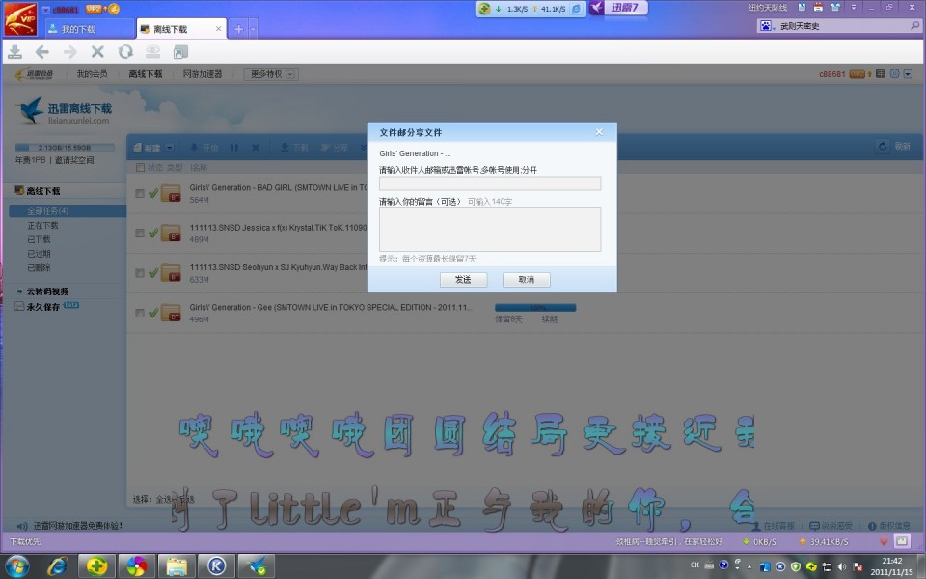Click the magnifier search icon
Screen dimensions: 926x579
[915, 25]
